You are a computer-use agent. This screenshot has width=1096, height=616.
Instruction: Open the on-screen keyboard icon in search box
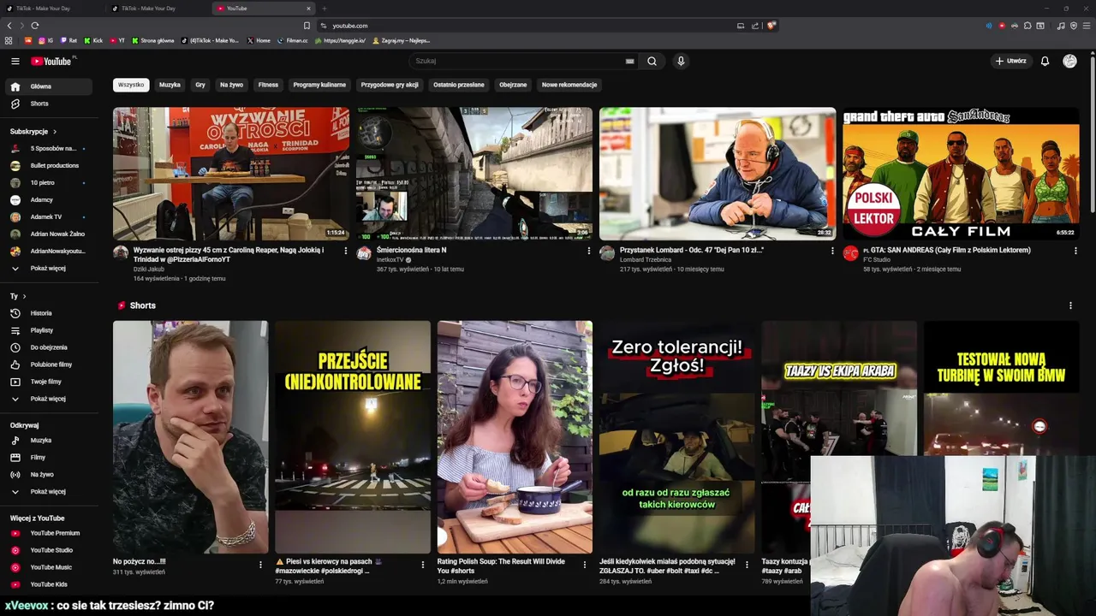(629, 61)
